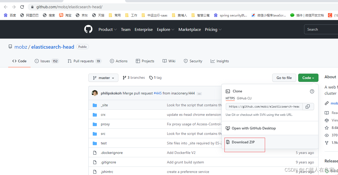Click the help question mark icon in Clone panel

coord(312,91)
